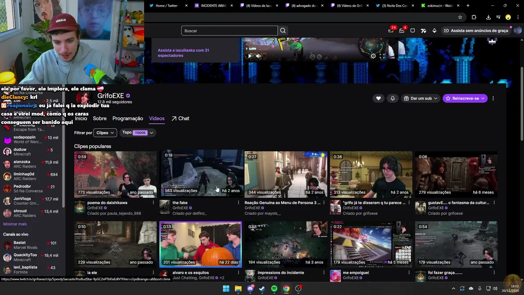This screenshot has height=295, width=524.
Task: Open options menu for clip 'the fake'
Action: point(238,203)
